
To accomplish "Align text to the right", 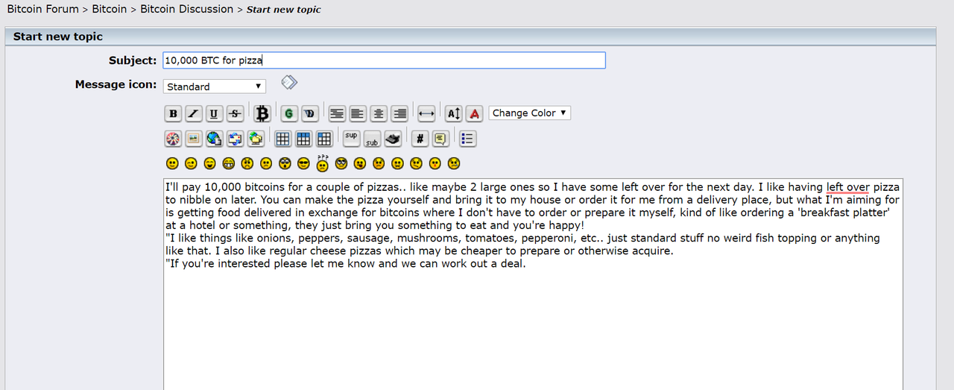I will tap(399, 113).
